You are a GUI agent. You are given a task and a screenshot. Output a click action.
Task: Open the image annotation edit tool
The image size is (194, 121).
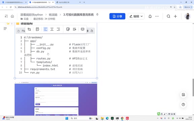[37, 29]
